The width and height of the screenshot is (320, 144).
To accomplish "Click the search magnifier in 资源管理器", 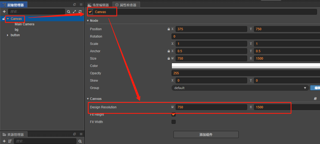I will [80, 141].
